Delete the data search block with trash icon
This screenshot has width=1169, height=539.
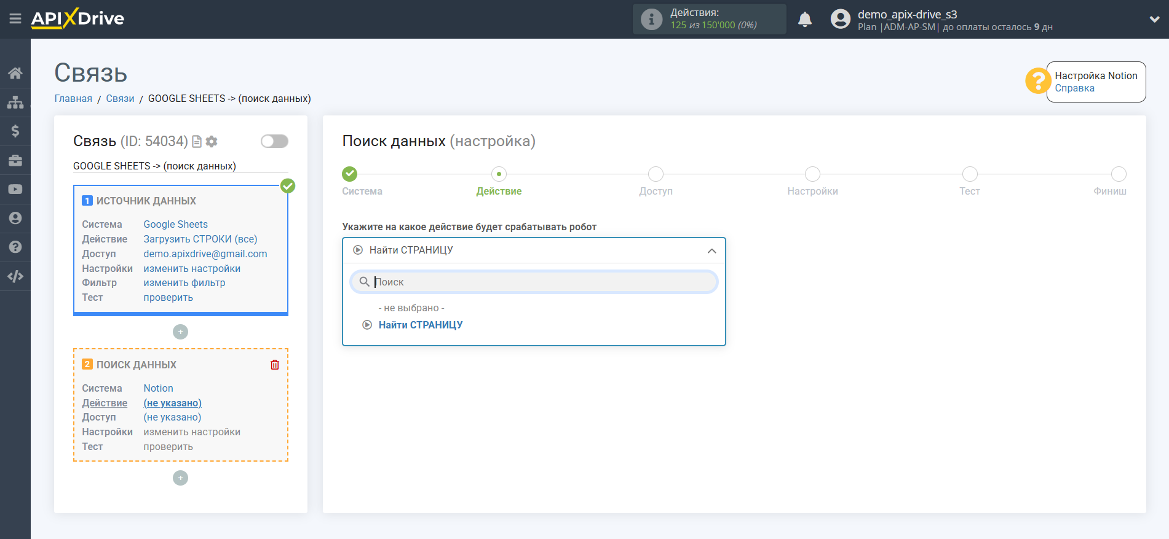(275, 365)
